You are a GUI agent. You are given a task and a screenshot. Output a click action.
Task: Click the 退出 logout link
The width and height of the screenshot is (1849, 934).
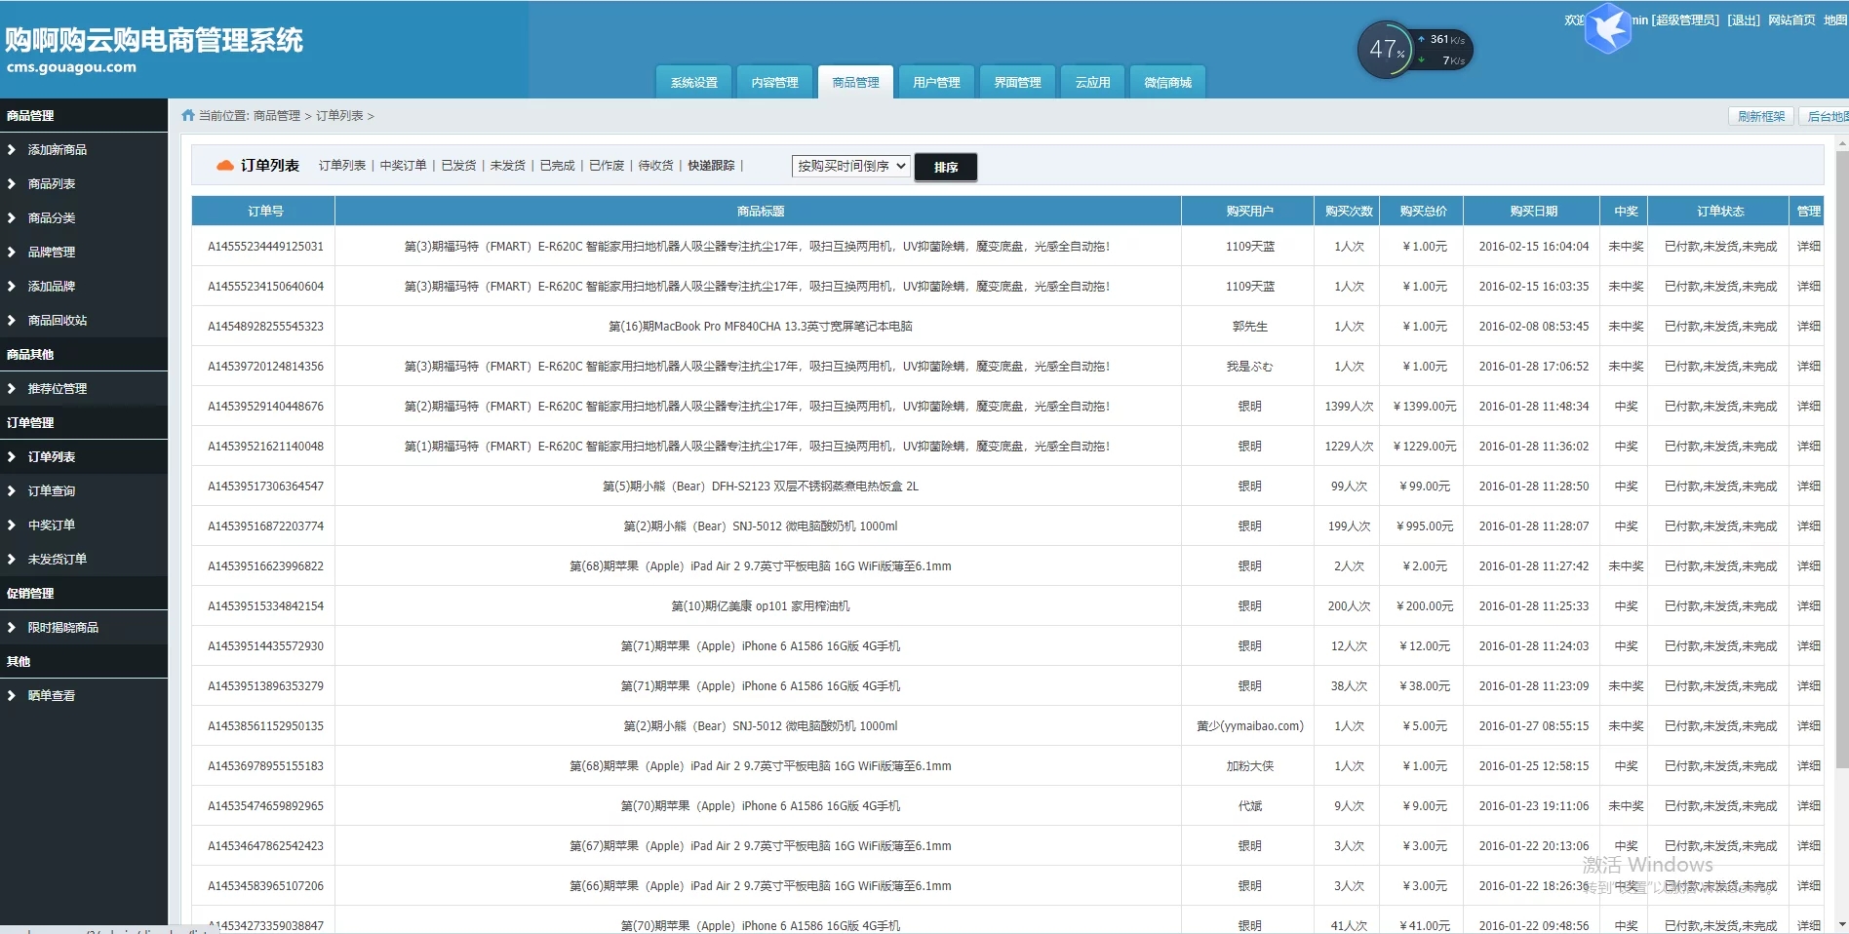click(1744, 19)
